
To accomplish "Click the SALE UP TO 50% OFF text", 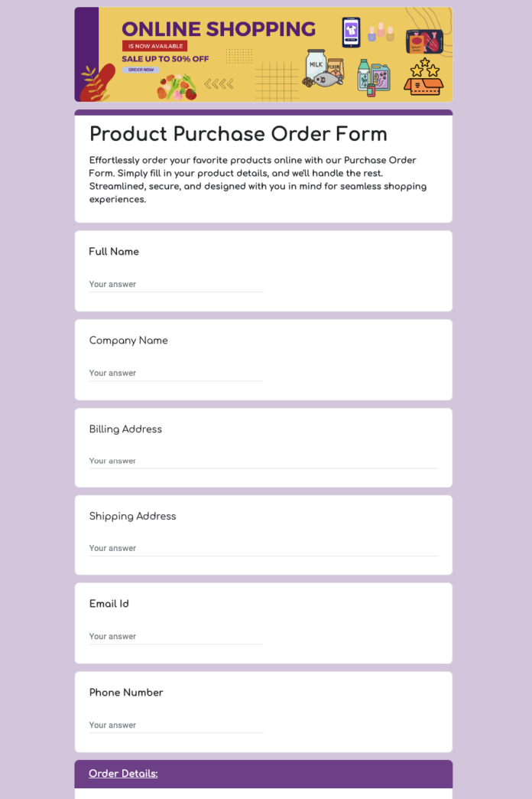I will pyautogui.click(x=165, y=59).
